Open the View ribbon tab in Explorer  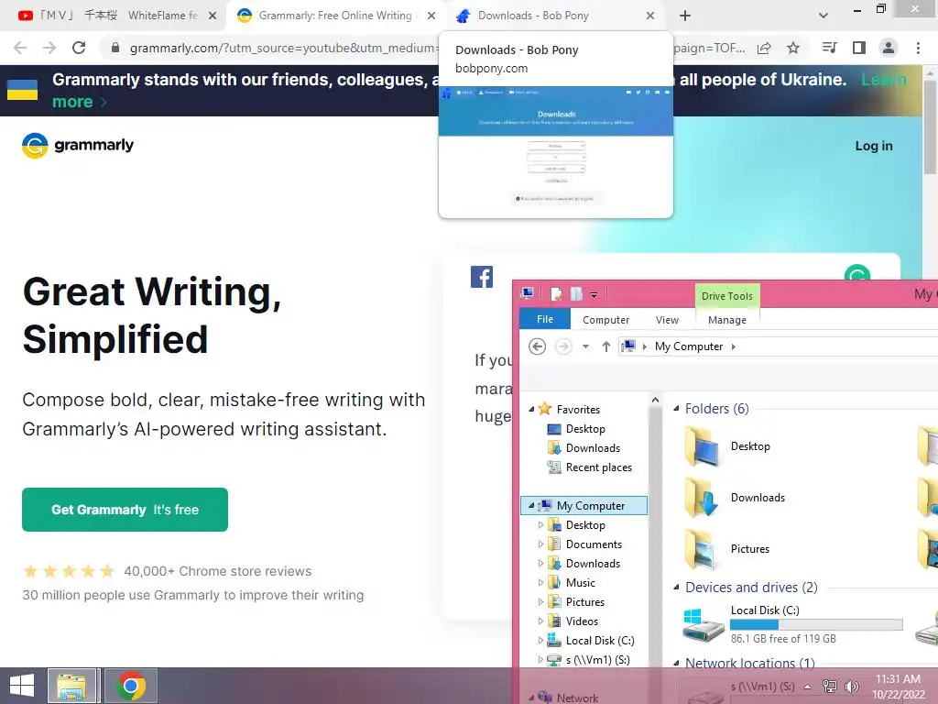[667, 320]
